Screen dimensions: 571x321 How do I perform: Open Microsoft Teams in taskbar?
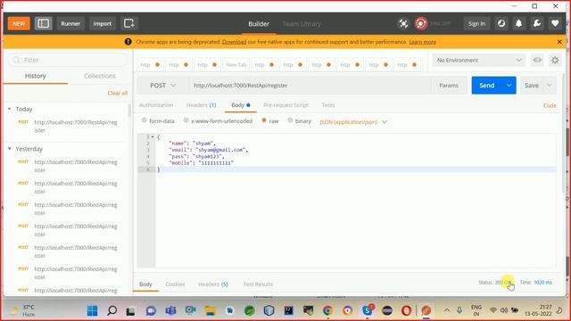pos(170,310)
